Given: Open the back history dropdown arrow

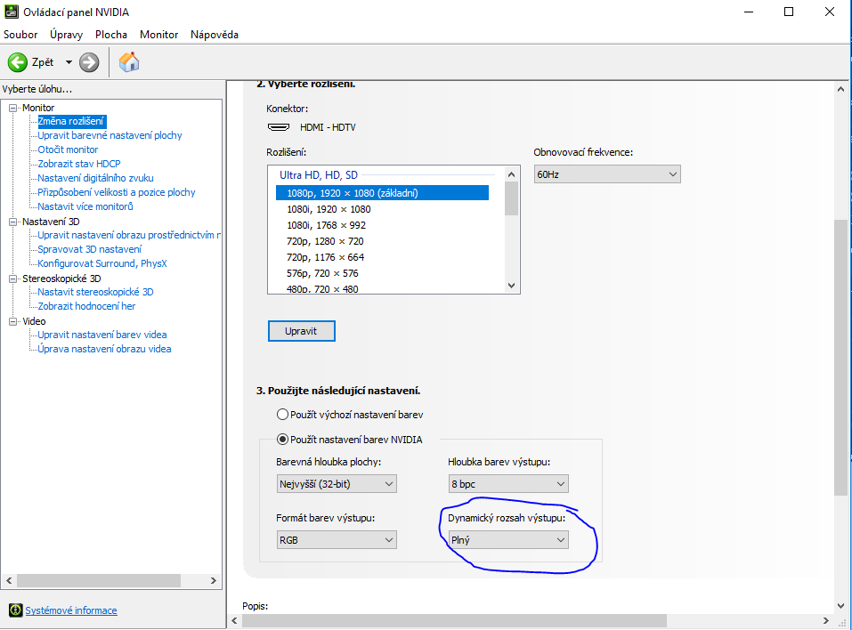Looking at the screenshot, I should click(x=69, y=62).
